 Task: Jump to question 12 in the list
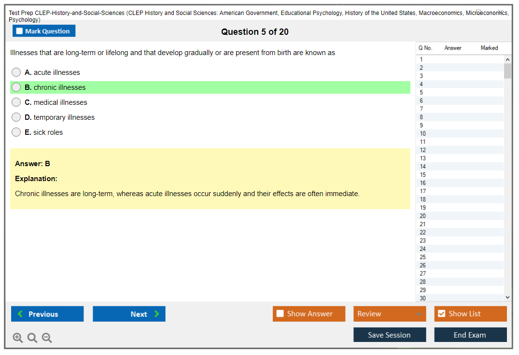pos(459,150)
